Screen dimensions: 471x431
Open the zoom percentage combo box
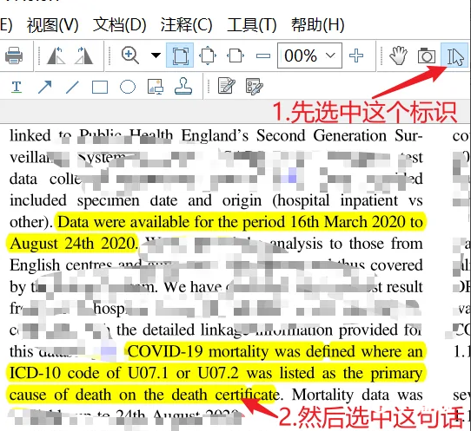309,56
